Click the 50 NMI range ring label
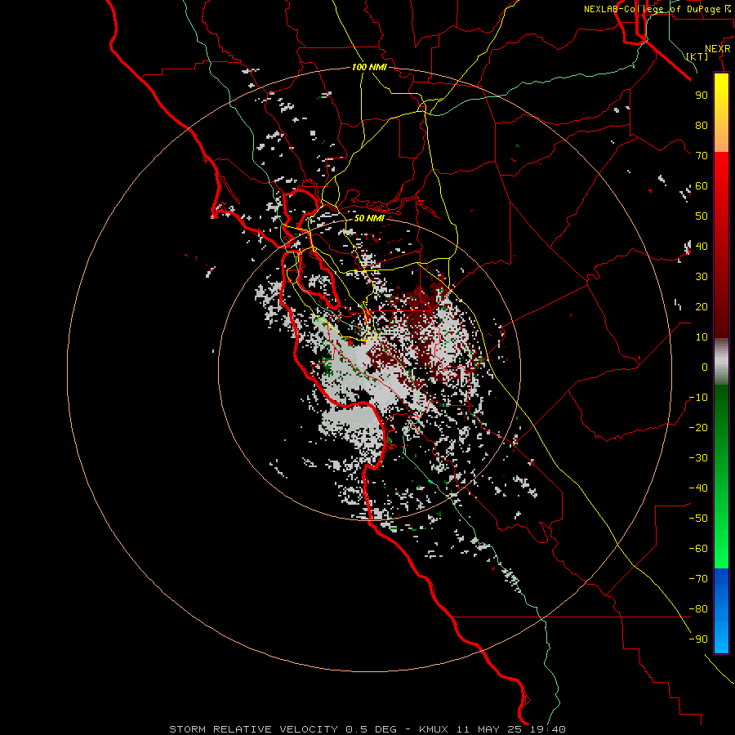 tap(369, 218)
